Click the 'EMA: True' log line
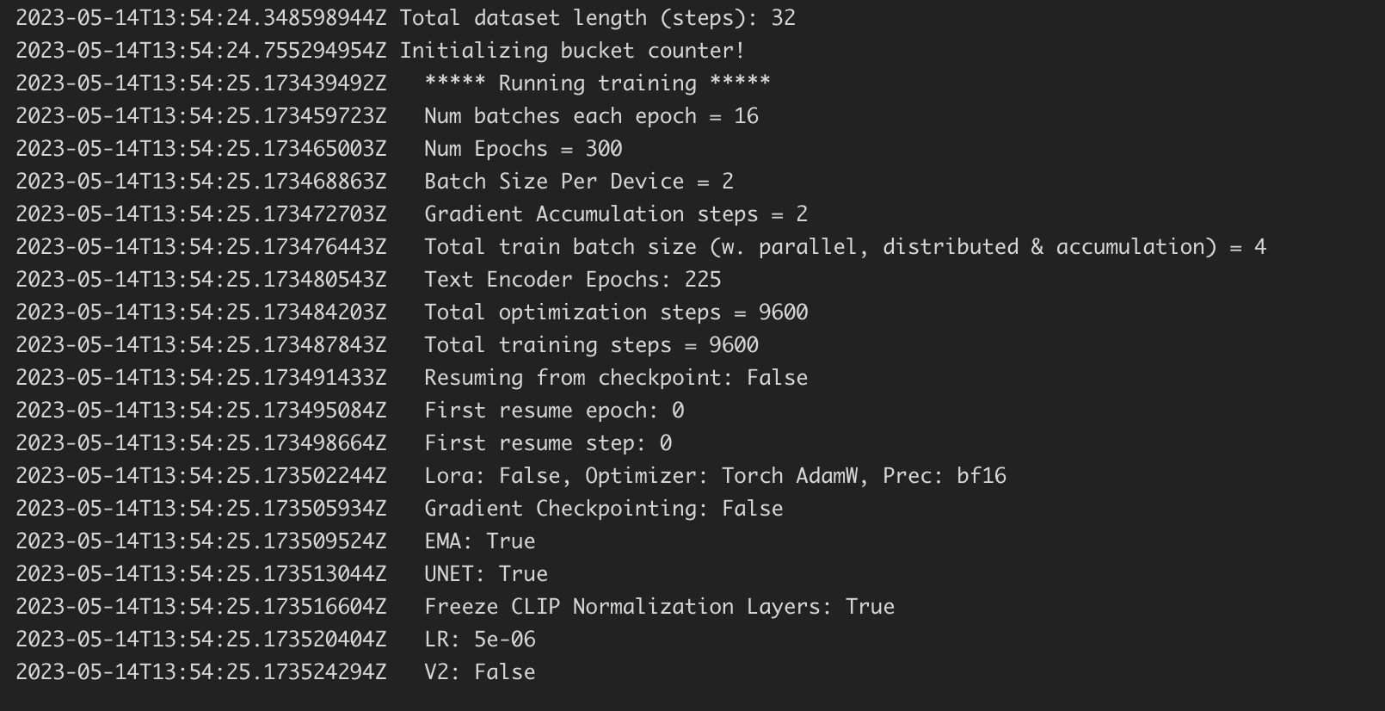The height and width of the screenshot is (711, 1385). pyautogui.click(x=479, y=541)
